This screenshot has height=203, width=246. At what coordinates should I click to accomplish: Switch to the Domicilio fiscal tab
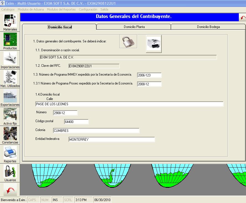pos(60,27)
